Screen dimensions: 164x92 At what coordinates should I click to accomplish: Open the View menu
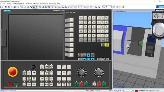4,4
